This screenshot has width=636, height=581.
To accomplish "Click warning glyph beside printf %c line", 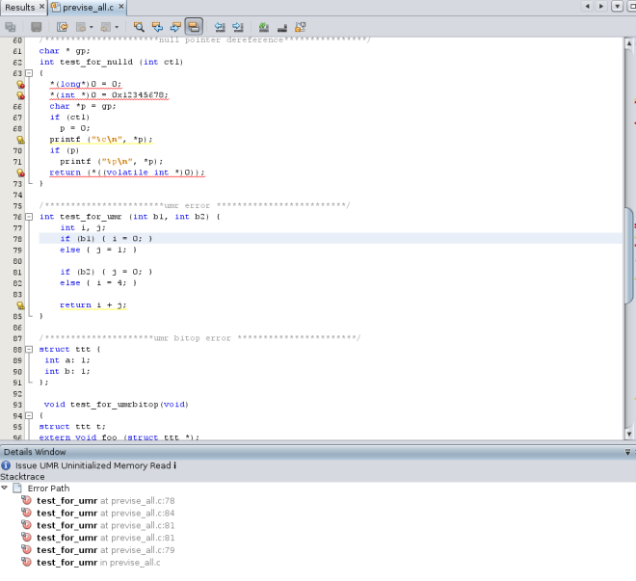I will [20, 140].
